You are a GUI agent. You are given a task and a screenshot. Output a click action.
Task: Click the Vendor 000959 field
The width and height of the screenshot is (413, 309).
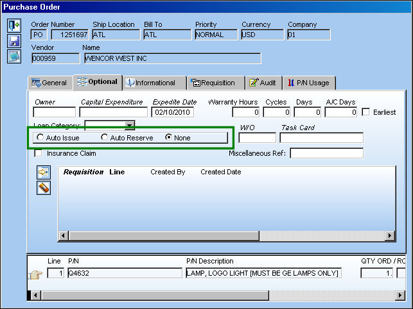coord(56,58)
